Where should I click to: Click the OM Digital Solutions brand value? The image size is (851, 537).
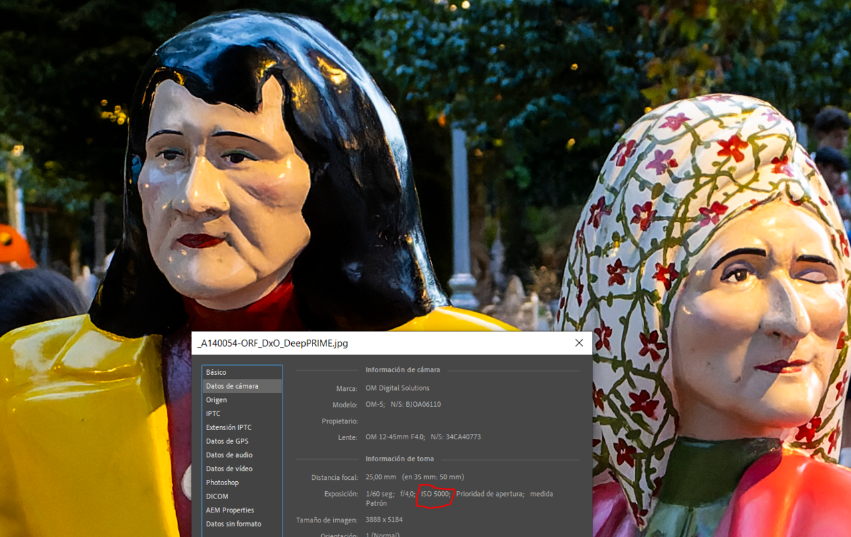coord(398,388)
